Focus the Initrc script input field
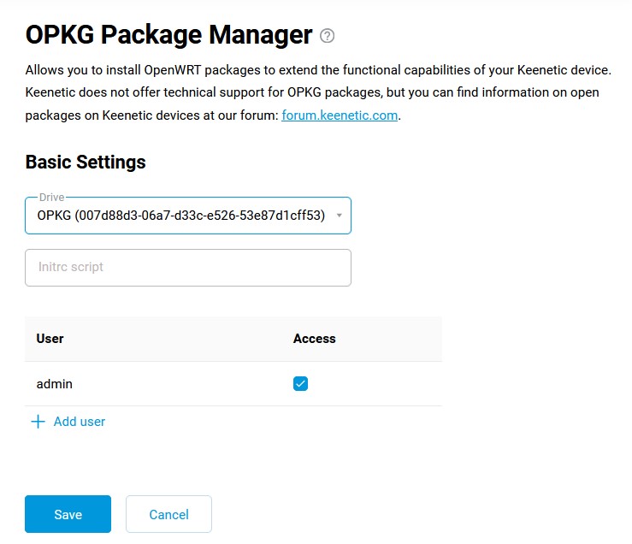Viewport: 632px width, 544px height. tap(188, 268)
